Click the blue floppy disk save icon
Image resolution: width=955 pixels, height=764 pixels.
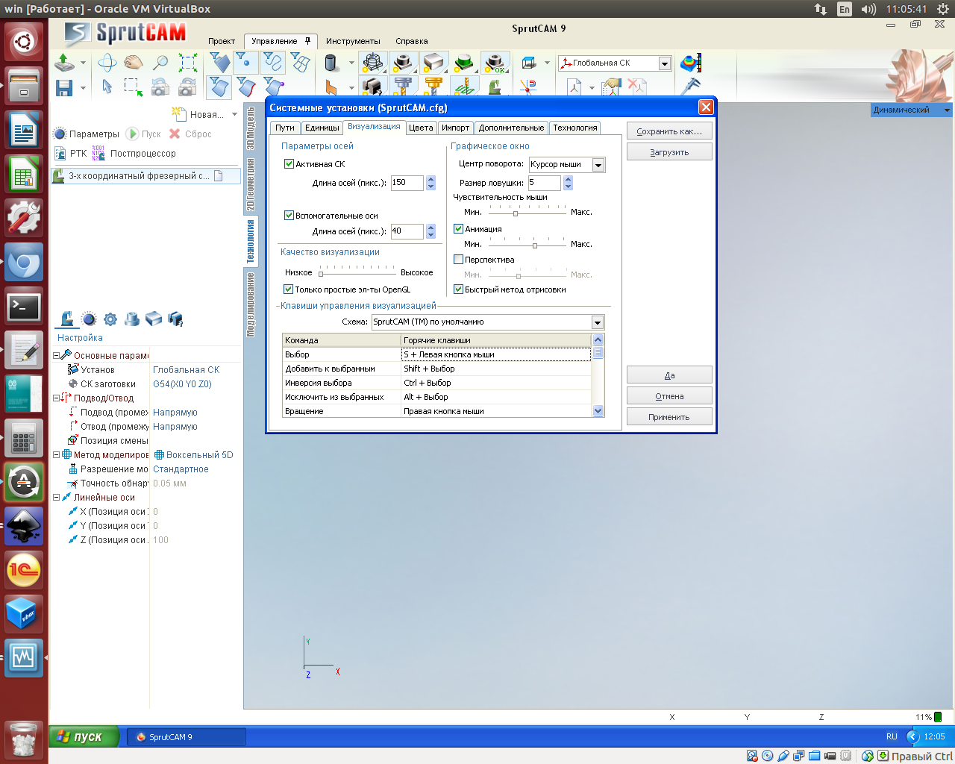pos(64,87)
